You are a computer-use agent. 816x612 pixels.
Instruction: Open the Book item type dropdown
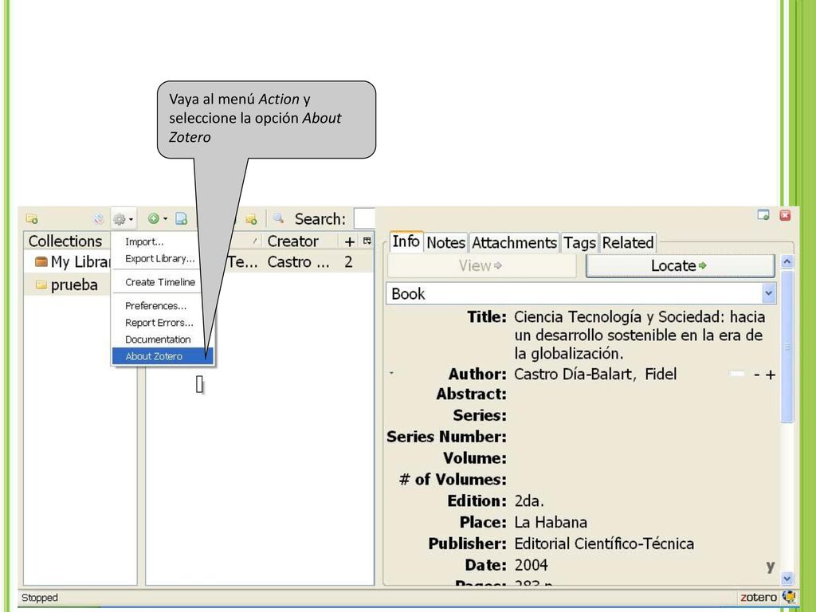[x=581, y=294]
